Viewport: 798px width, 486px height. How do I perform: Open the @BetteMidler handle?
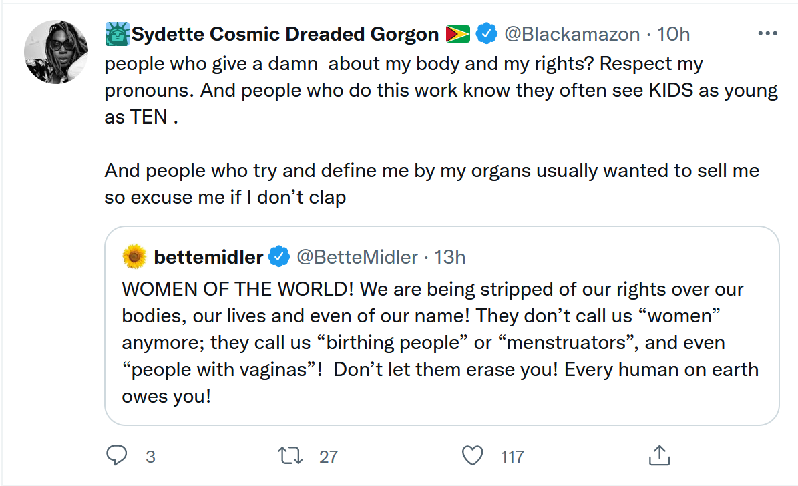[x=357, y=256]
